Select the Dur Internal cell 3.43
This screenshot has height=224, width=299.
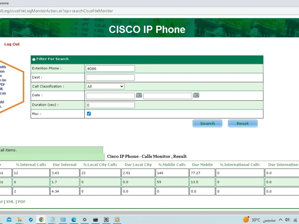click(x=65, y=173)
